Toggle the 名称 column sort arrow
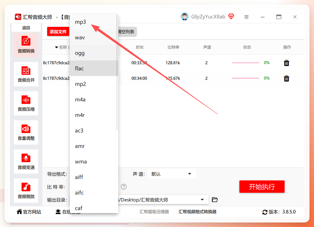Image resolution: width=314 pixels, height=227 pixels. point(57,47)
